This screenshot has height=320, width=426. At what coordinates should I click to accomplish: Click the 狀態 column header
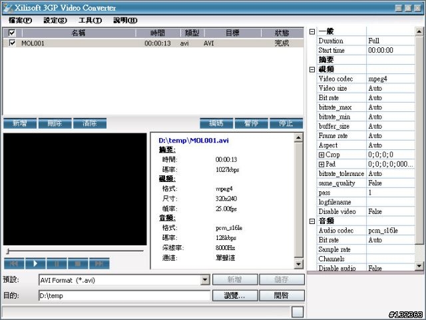click(282, 33)
